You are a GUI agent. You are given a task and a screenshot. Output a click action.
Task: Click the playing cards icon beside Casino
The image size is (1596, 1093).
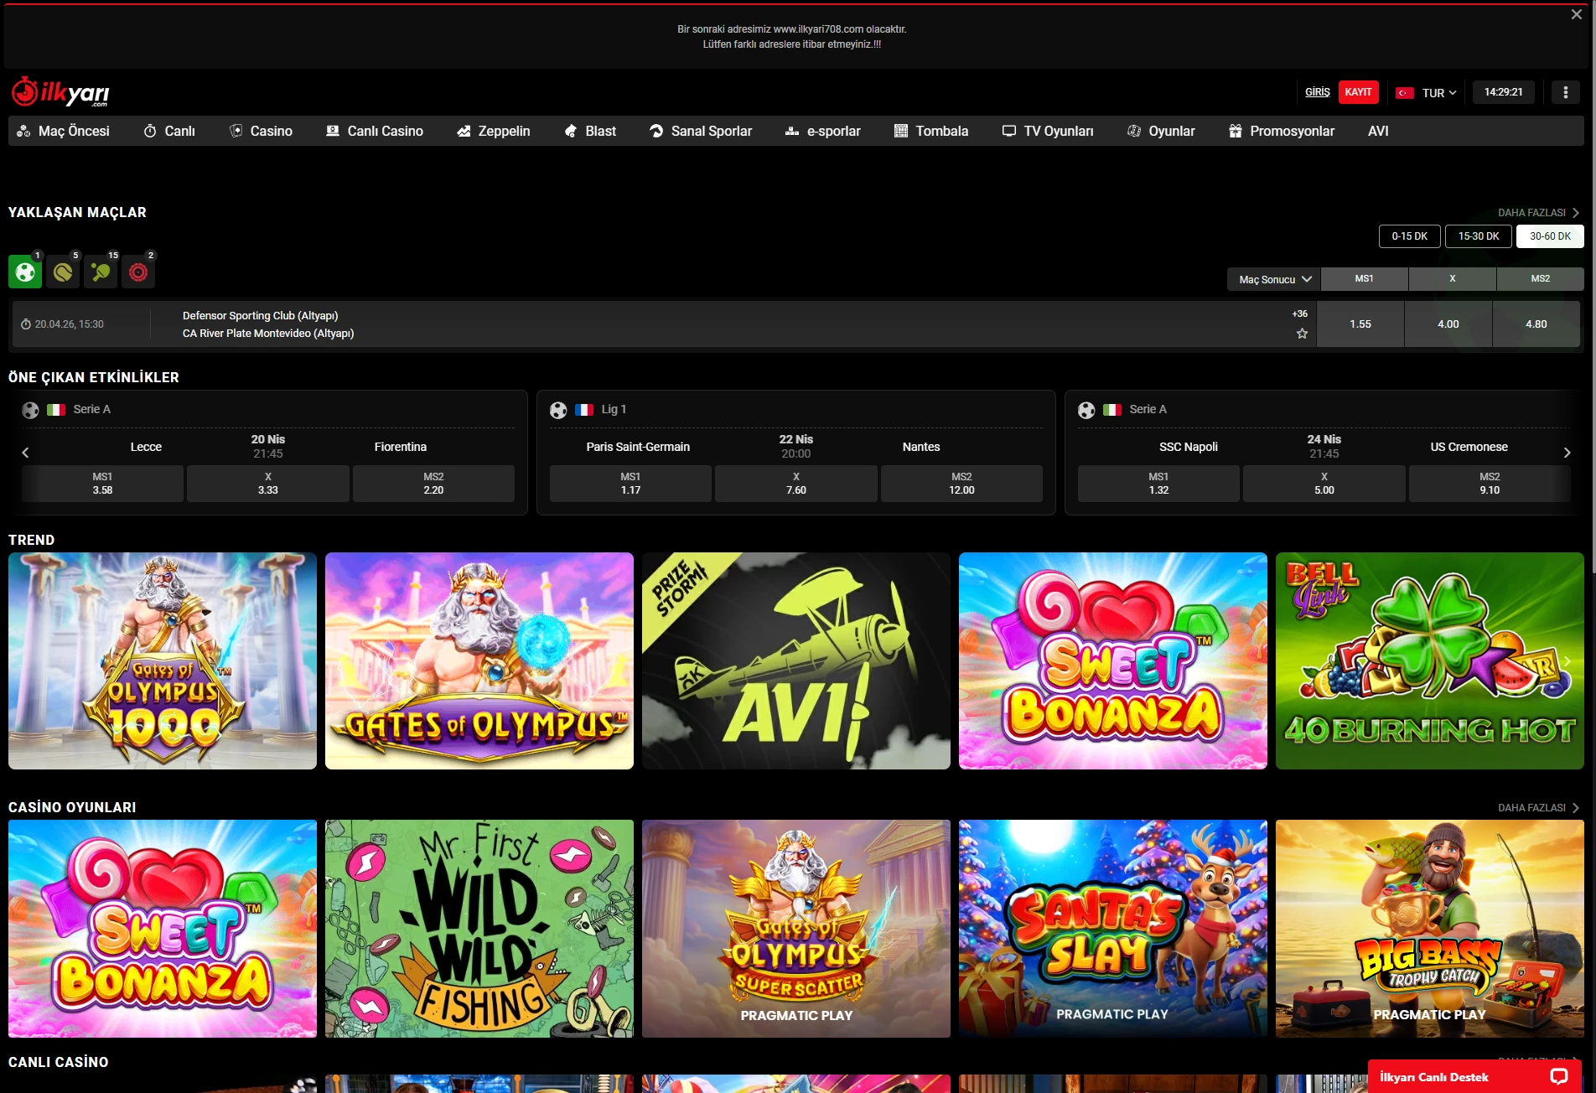click(x=236, y=131)
